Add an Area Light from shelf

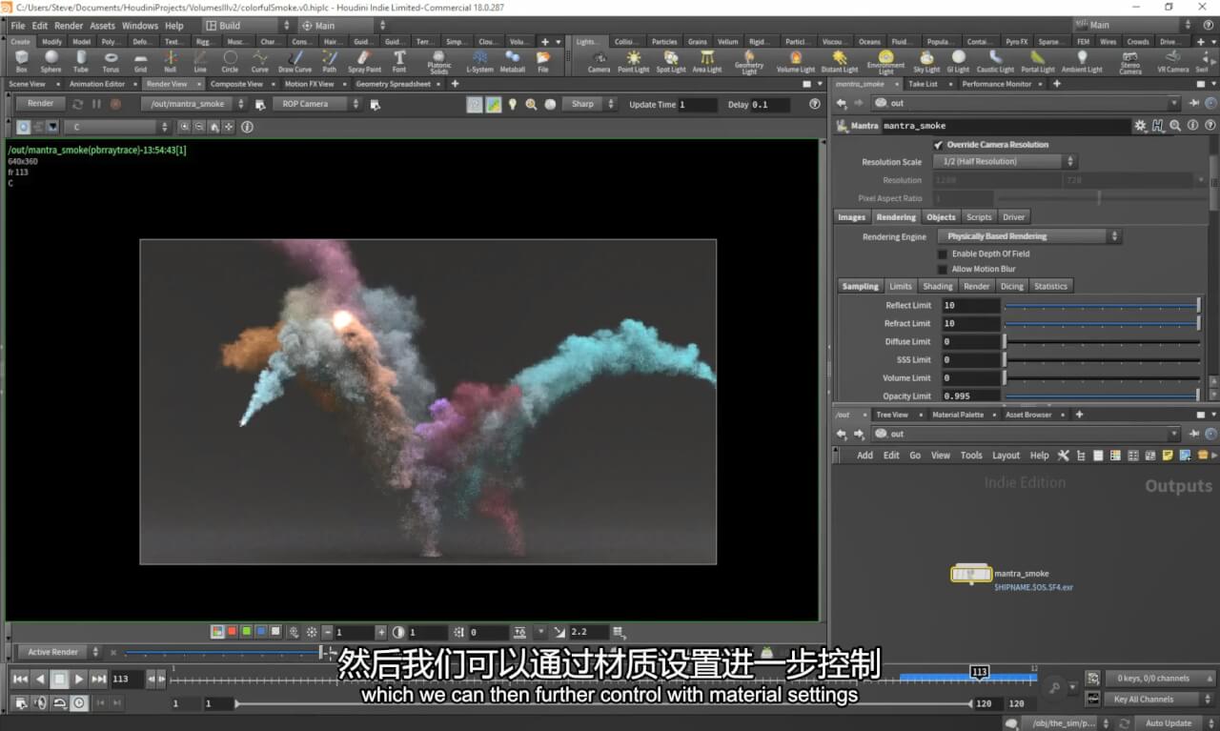[706, 62]
